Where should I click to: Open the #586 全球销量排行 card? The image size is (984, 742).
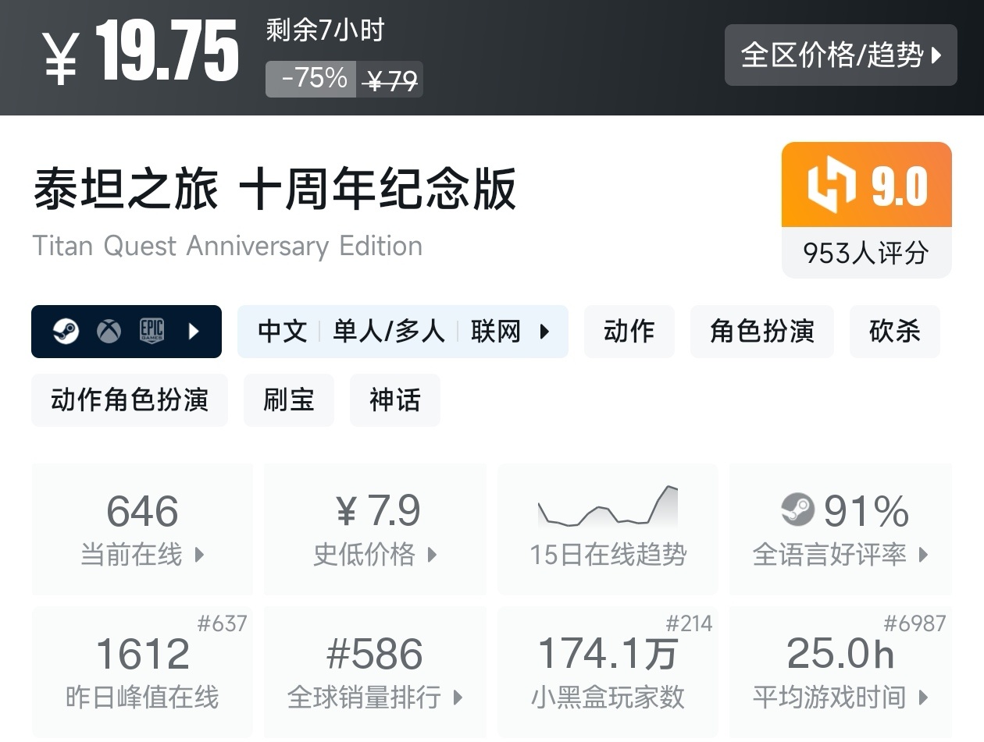tap(375, 673)
